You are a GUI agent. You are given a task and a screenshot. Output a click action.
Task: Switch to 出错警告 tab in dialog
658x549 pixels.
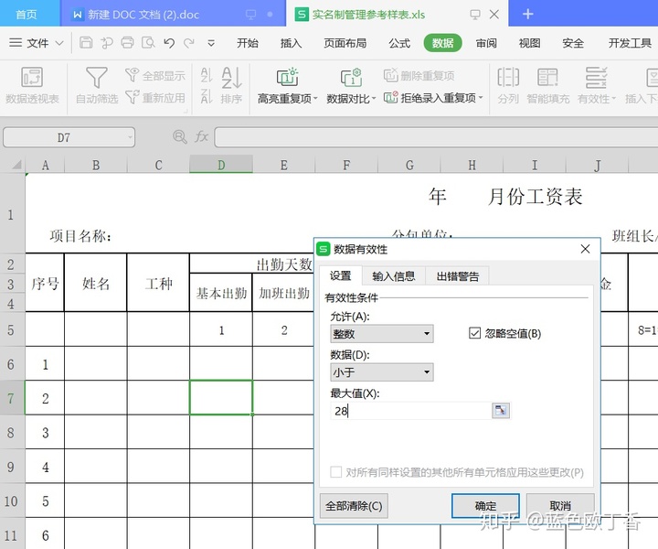[x=458, y=276]
